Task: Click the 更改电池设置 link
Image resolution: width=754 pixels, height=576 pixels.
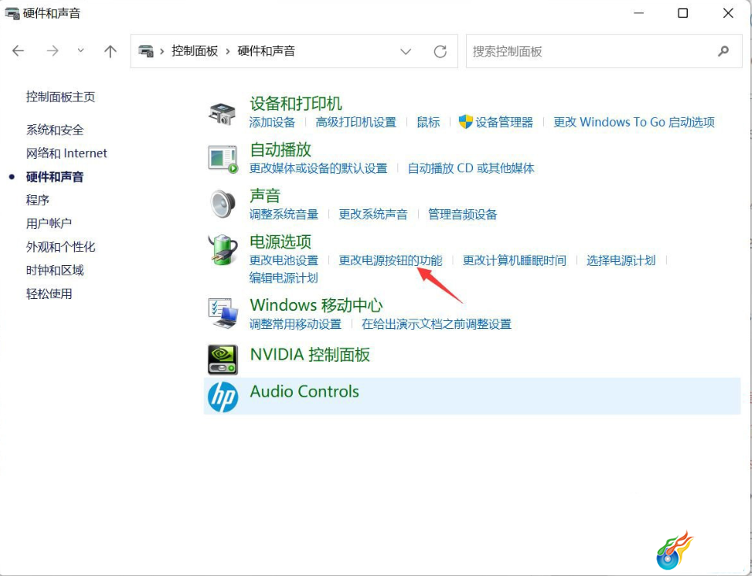Action: (283, 260)
